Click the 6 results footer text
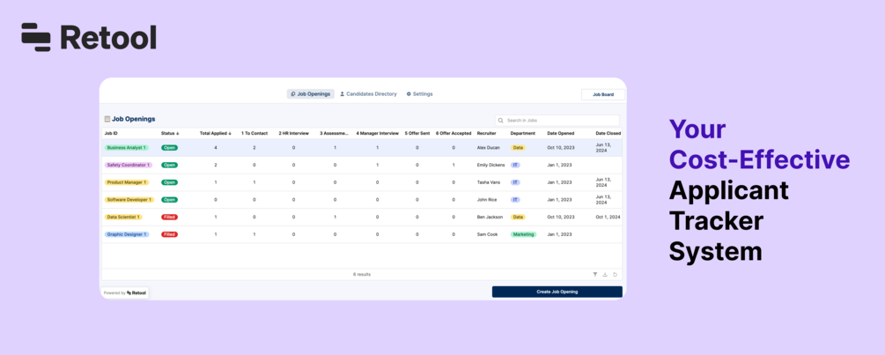Image resolution: width=885 pixels, height=355 pixels. click(x=362, y=274)
